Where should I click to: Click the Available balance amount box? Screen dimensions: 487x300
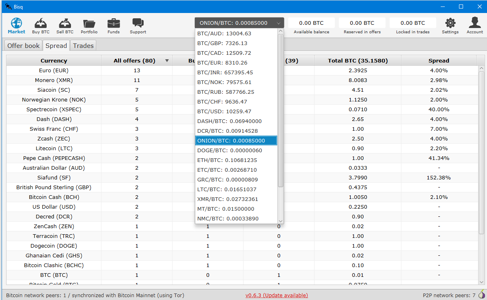[x=311, y=23]
